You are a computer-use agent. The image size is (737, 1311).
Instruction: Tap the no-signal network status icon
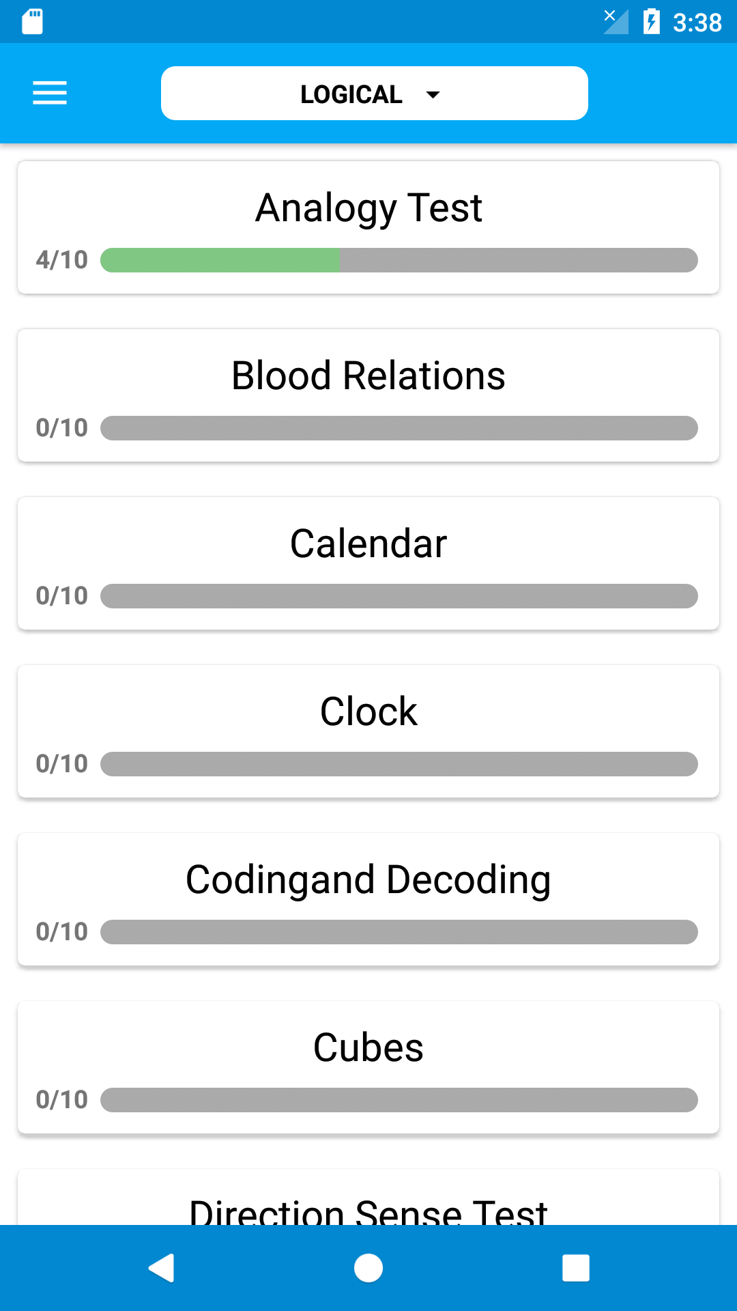(616, 21)
